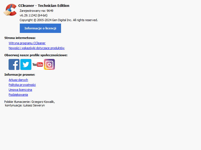
Task: Click Obserwuj nasze profile społecznościowe heading
Action: 36,55
